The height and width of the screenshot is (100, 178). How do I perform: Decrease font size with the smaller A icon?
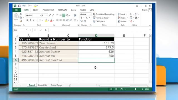(x=53, y=16)
